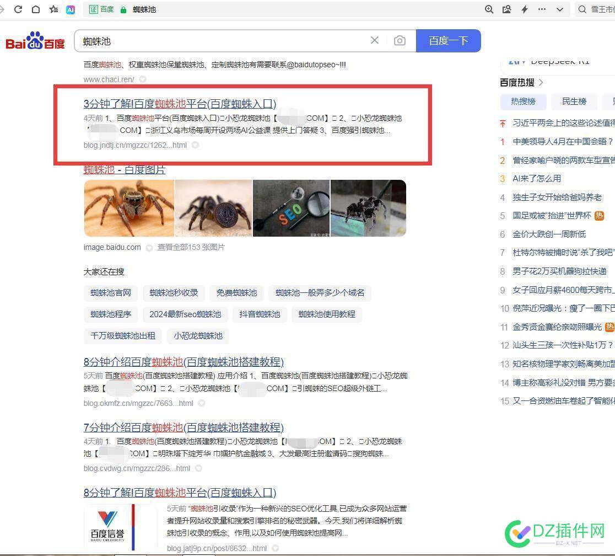The height and width of the screenshot is (556, 615).
Task: Open blog.okmfz.cn result 8分钟介绍百度蜘蛛池
Action: (x=184, y=362)
